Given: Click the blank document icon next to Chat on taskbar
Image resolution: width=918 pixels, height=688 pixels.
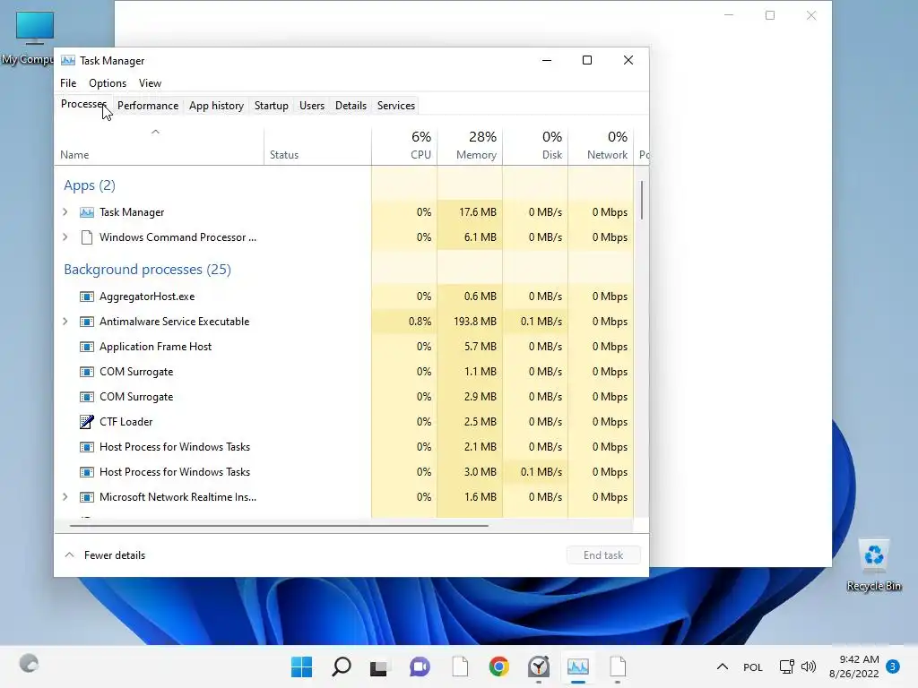Looking at the screenshot, I should 460,666.
